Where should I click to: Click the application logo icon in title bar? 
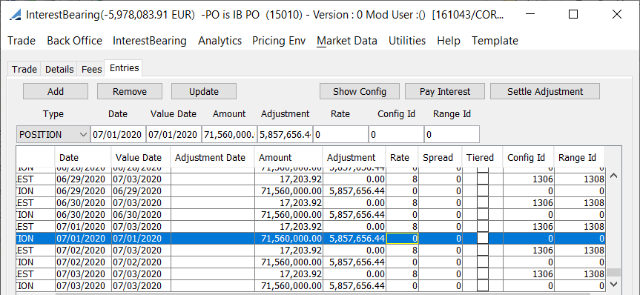[16, 15]
